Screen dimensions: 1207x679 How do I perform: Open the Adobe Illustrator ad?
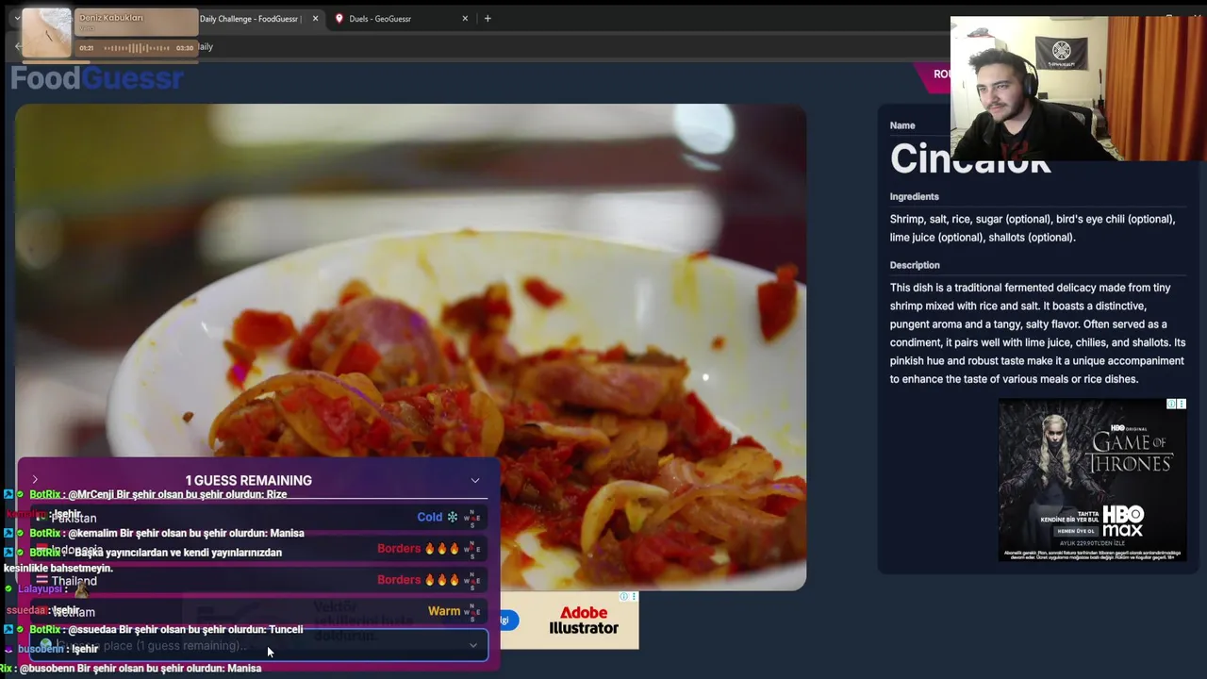(x=584, y=621)
